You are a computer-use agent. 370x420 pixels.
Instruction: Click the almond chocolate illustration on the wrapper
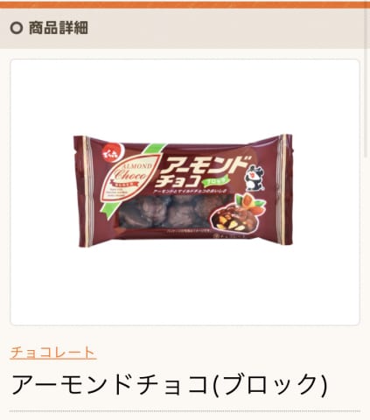238,214
